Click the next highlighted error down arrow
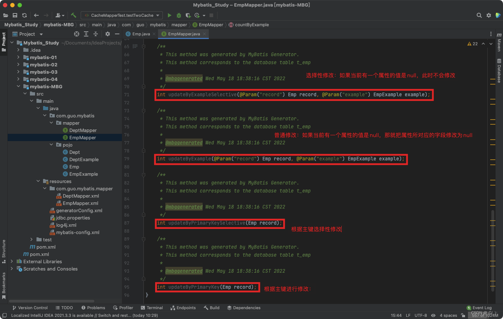This screenshot has height=319, width=503. tap(491, 44)
